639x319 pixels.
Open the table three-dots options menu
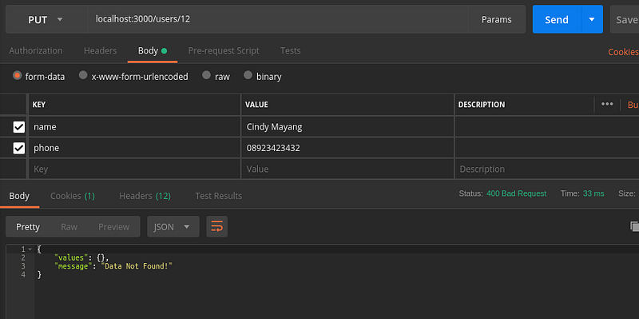pos(607,104)
